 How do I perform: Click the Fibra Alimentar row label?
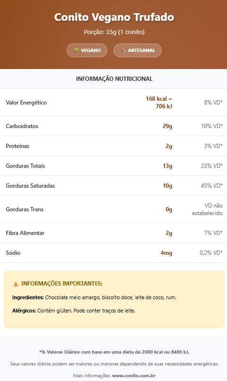coord(25,233)
